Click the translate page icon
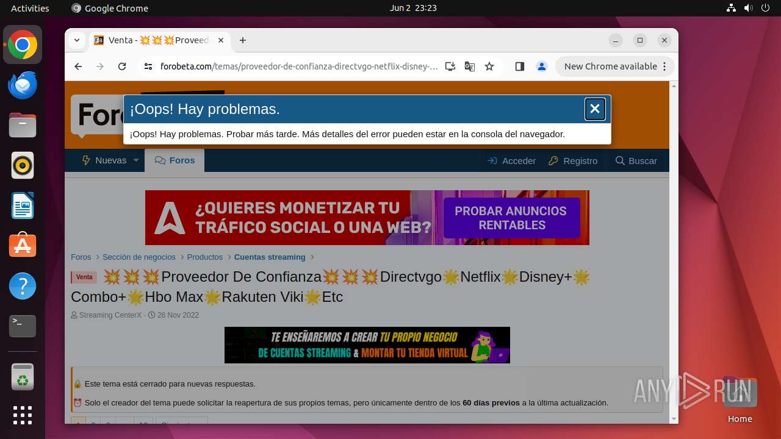 pyautogui.click(x=470, y=66)
